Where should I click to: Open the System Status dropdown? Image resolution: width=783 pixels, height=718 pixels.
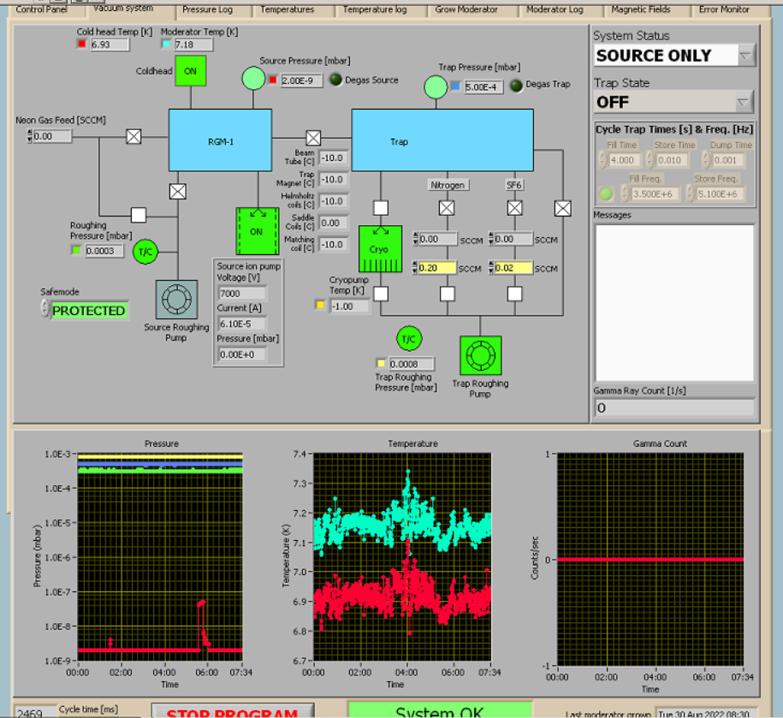[745, 56]
